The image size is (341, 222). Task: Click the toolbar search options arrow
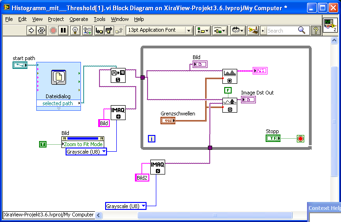(263, 31)
